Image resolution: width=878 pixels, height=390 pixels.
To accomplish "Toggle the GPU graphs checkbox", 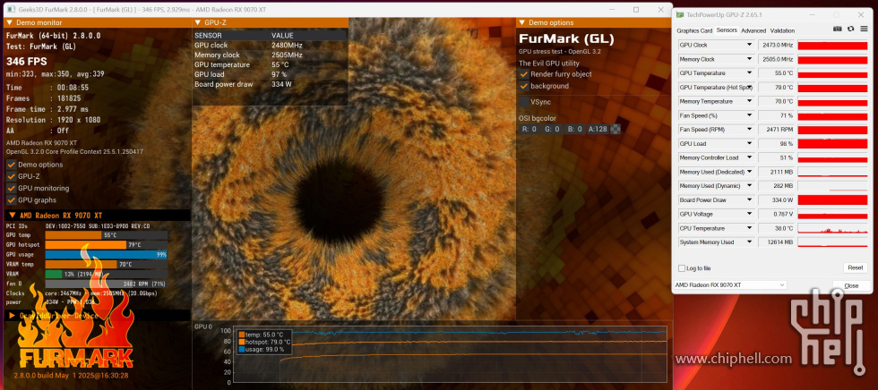I will (11, 200).
